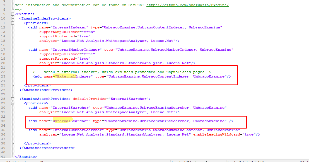Click the UmbracoExamineSearcher type value on line 30
This screenshot has width=309, height=162.
[165, 108]
